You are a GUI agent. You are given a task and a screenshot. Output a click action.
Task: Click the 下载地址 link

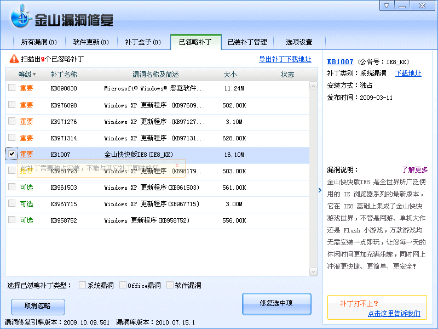pyautogui.click(x=408, y=73)
